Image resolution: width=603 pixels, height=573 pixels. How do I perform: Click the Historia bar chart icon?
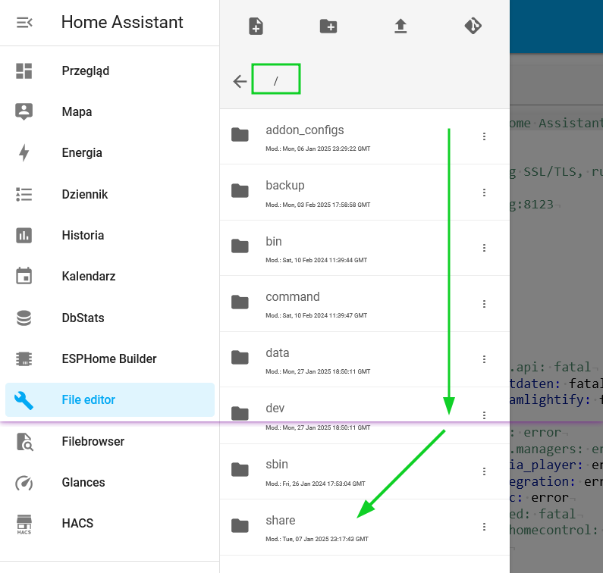tap(24, 235)
